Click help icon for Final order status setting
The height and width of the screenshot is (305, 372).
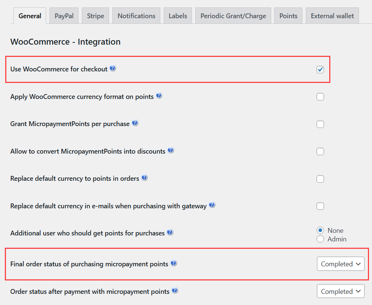[x=174, y=263]
